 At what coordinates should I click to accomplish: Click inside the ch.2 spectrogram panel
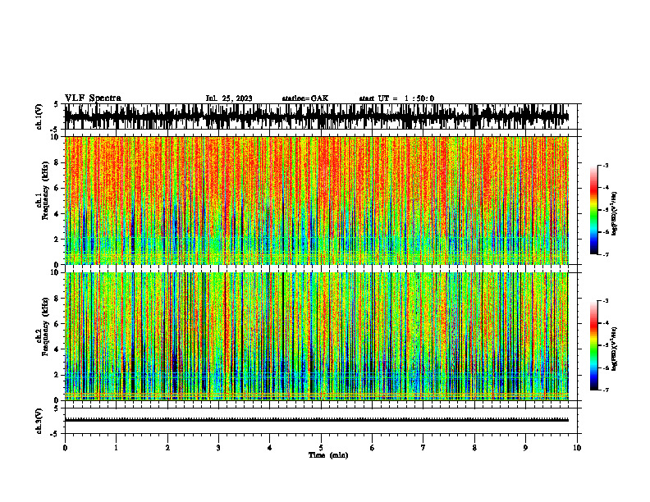point(316,336)
